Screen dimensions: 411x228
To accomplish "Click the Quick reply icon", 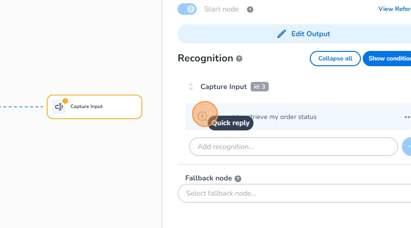I will point(203,116).
